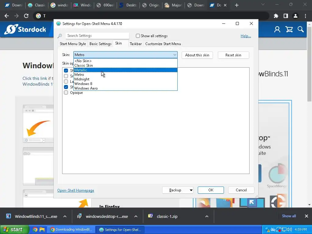The width and height of the screenshot is (312, 234).
Task: Click the Open-Shell icon in the dialog title bar
Action: click(58, 24)
